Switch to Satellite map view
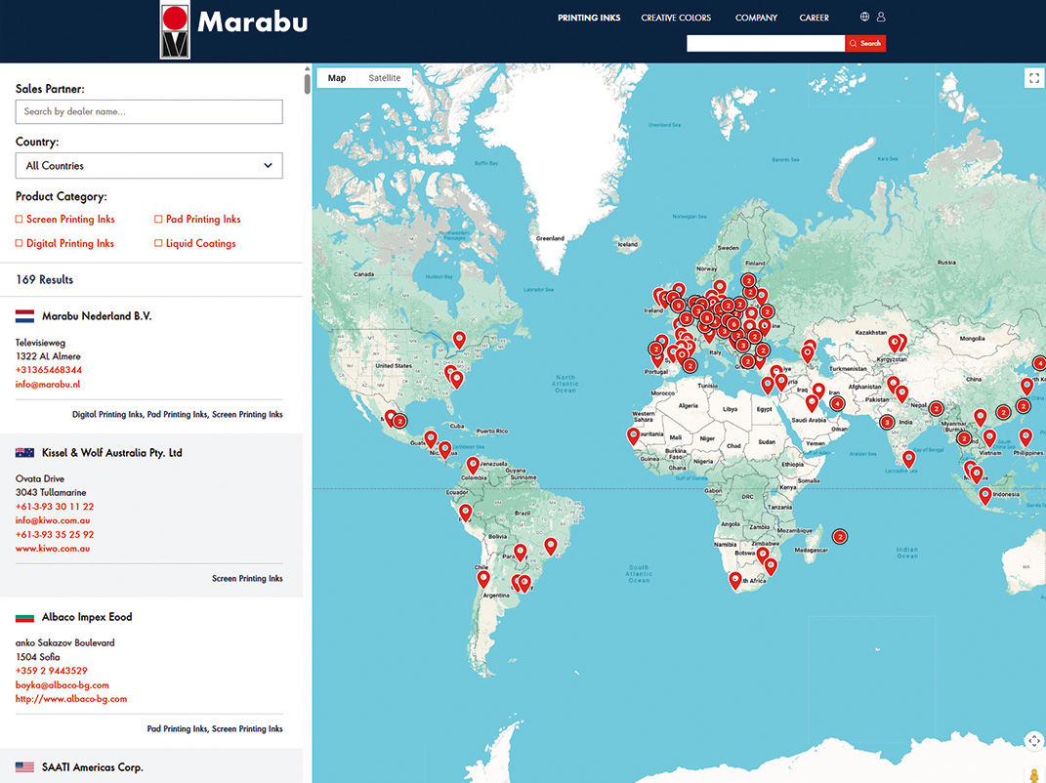The width and height of the screenshot is (1046, 783). [384, 78]
